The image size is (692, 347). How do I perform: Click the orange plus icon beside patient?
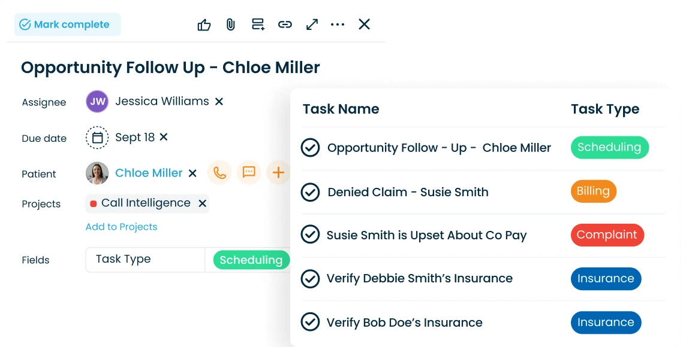(x=278, y=173)
